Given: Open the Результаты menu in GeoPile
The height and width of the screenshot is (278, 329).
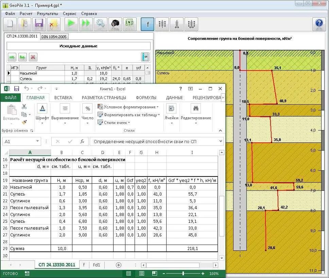Looking at the screenshot, I should (47, 14).
